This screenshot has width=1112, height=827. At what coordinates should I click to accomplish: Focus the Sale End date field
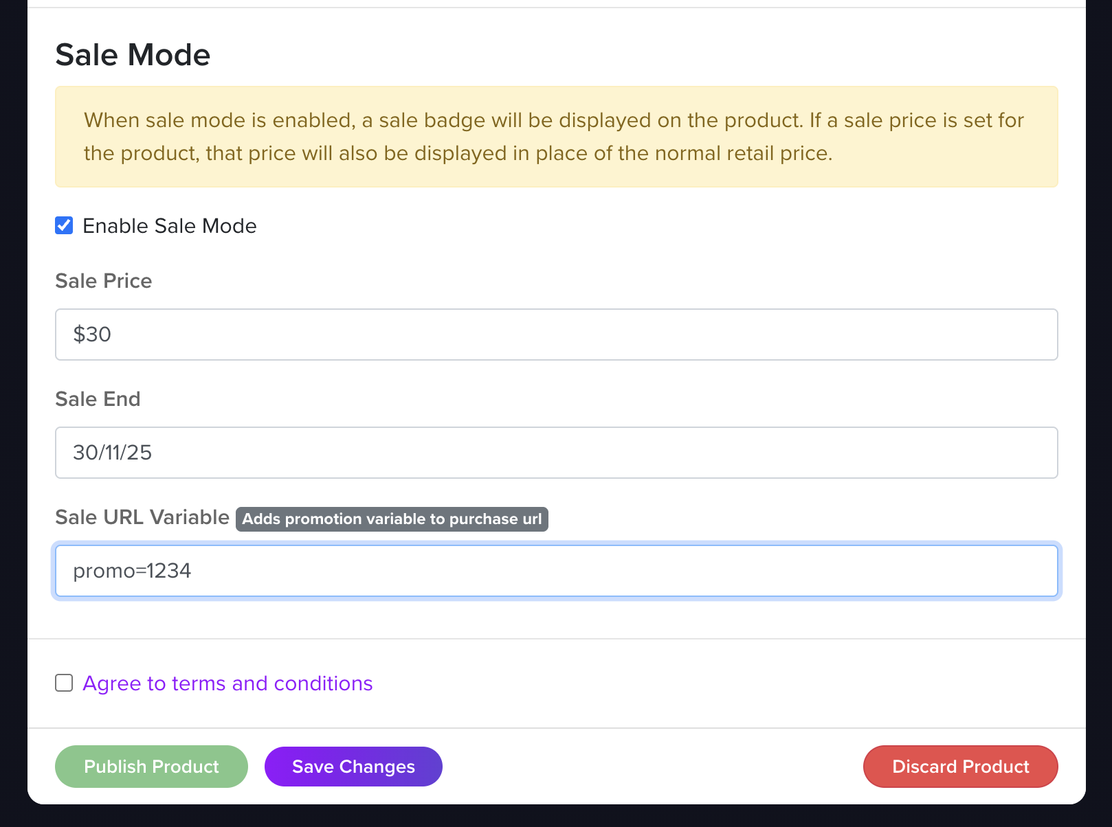(555, 453)
